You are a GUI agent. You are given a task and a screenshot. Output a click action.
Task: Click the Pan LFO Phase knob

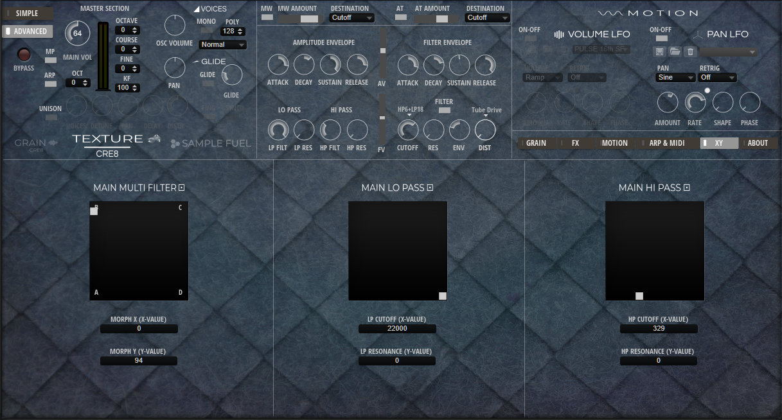[x=749, y=103]
